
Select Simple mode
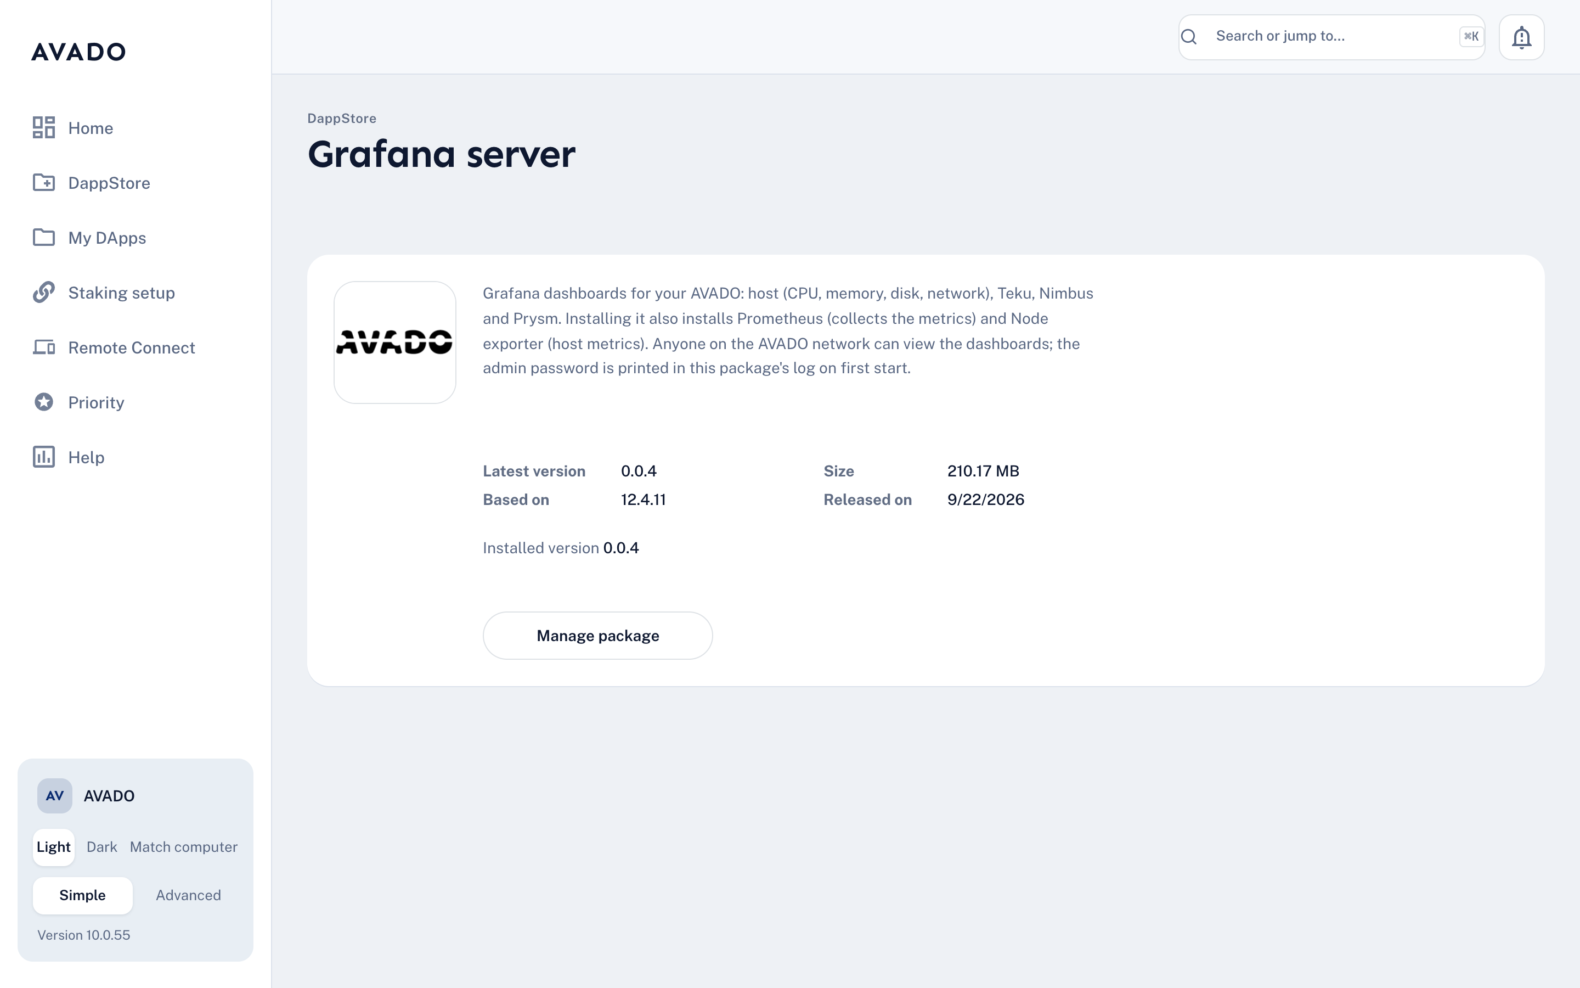tap(82, 895)
